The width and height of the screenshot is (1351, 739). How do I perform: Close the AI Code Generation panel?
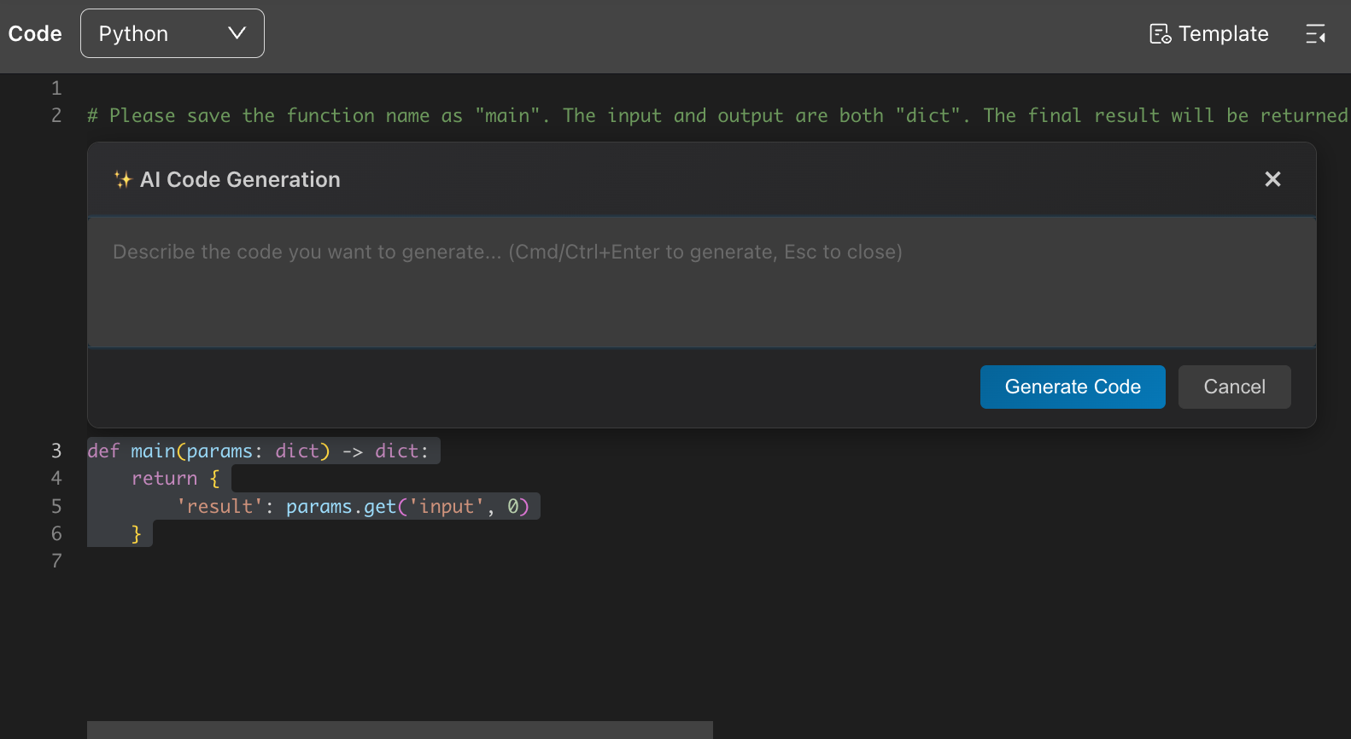1272,179
